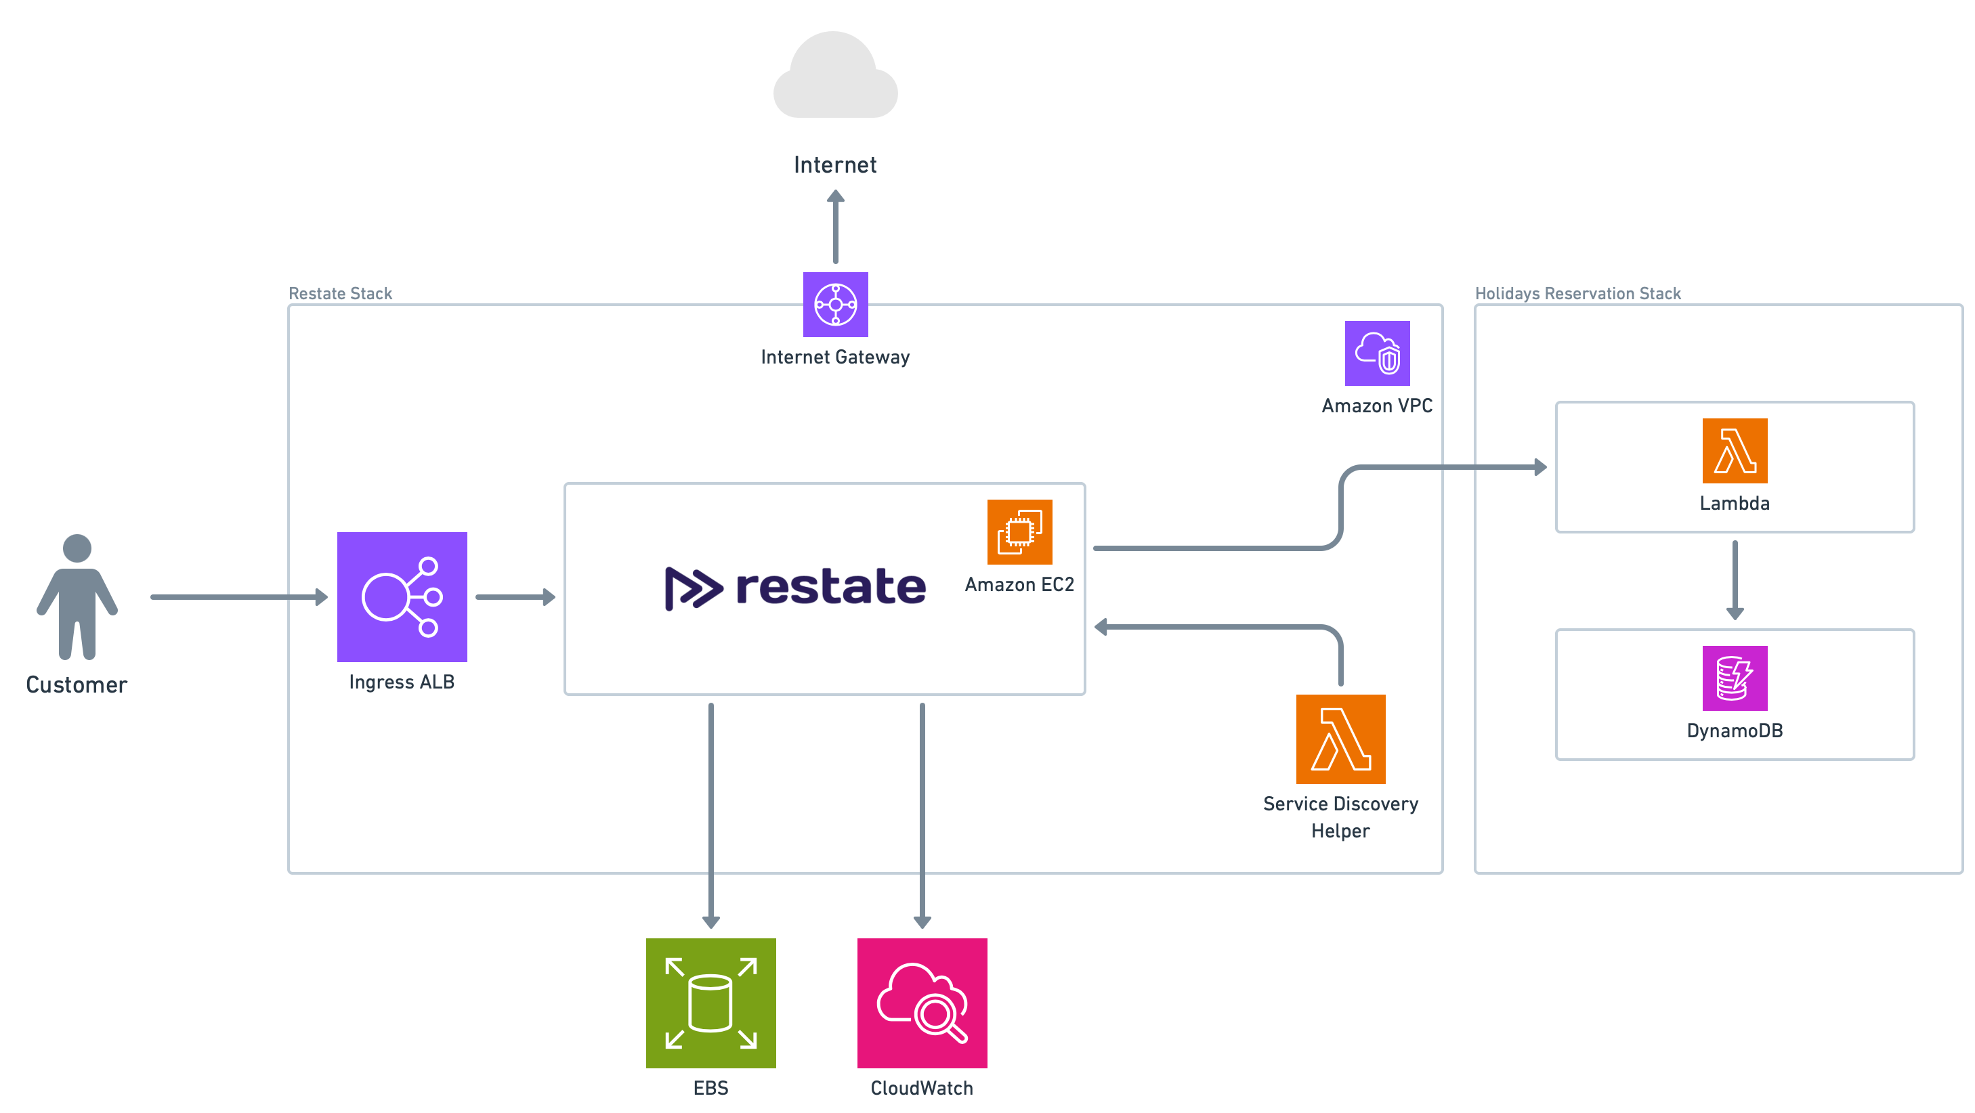
Task: Select the Service Discovery Helper Lambda icon
Action: pos(1340,739)
